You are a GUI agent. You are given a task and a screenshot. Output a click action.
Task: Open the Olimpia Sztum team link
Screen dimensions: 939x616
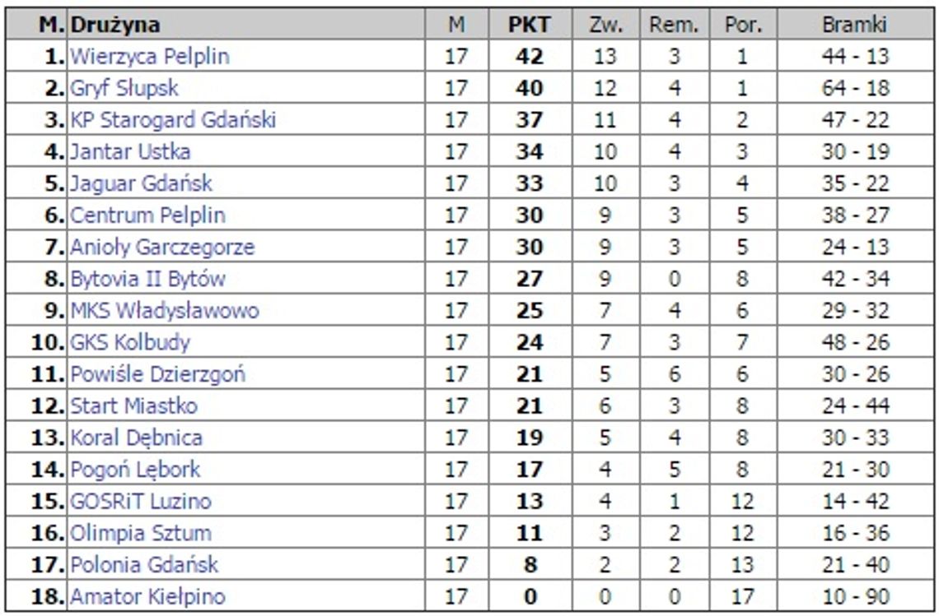point(140,533)
